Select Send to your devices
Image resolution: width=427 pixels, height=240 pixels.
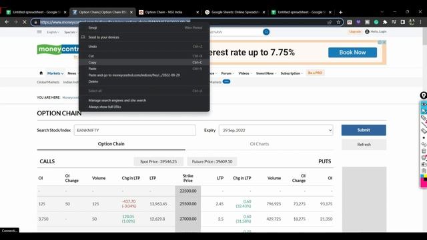pyautogui.click(x=144, y=37)
